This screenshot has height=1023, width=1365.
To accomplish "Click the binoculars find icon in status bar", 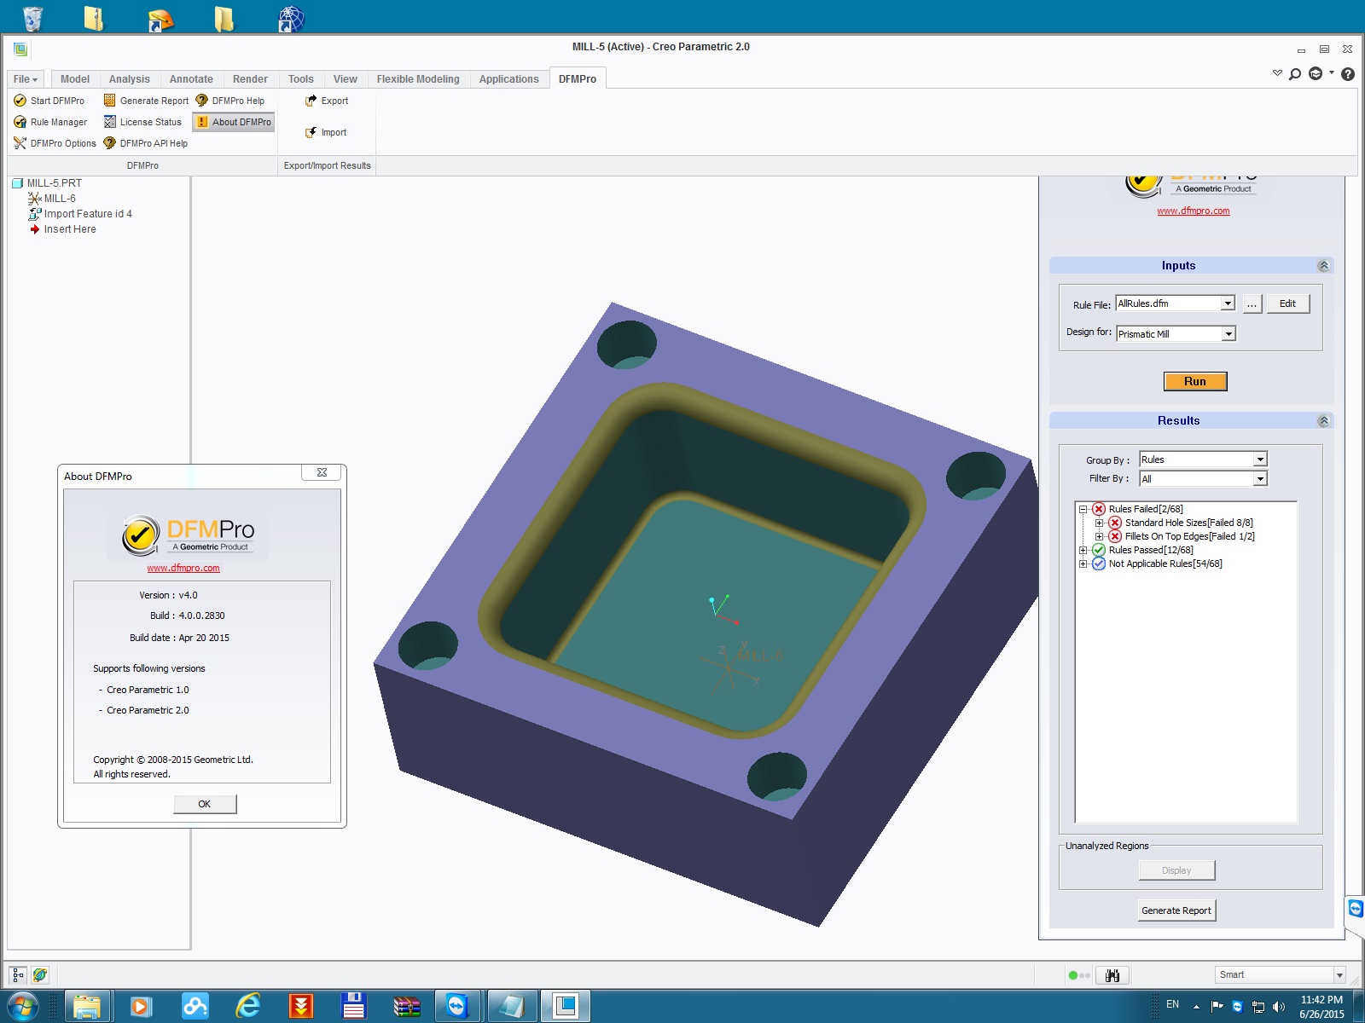I will coord(1112,975).
